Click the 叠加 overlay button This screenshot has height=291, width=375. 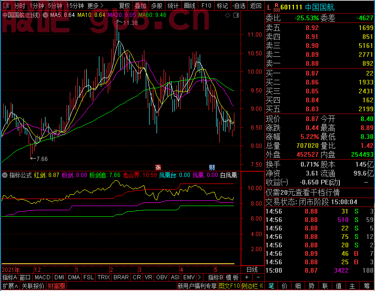(140, 6)
